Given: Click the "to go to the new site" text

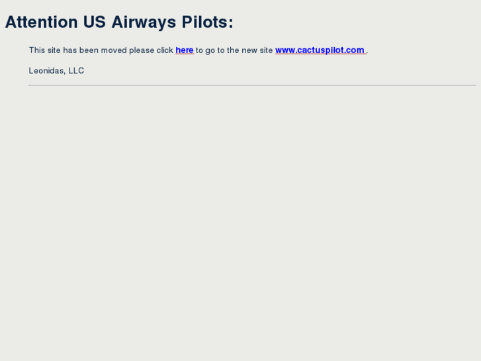Looking at the screenshot, I should tap(234, 50).
